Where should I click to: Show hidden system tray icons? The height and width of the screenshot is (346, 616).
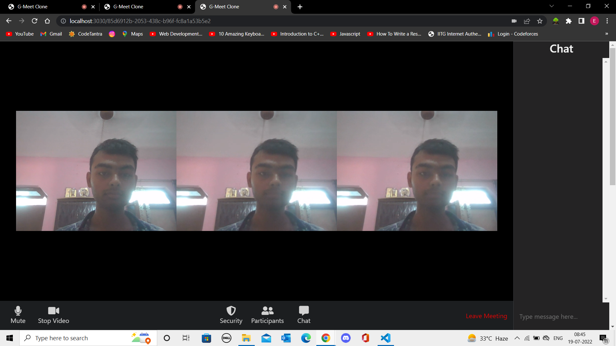pos(517,338)
